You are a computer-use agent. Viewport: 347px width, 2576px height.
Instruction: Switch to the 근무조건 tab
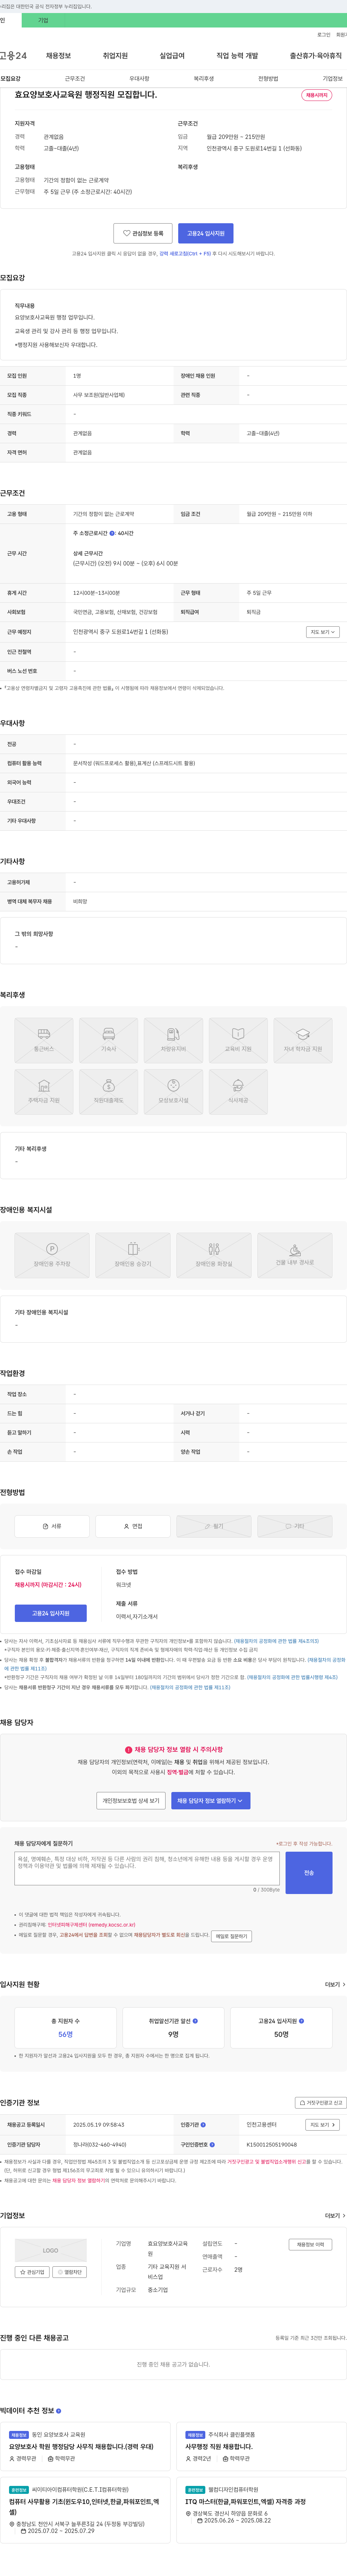[x=75, y=78]
